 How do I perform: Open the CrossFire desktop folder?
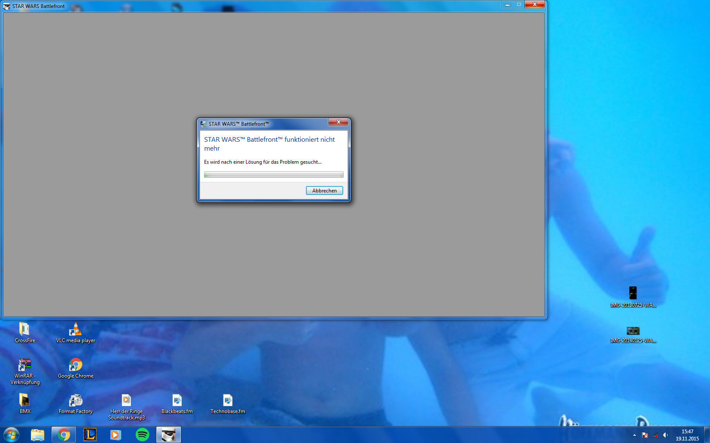(x=25, y=332)
